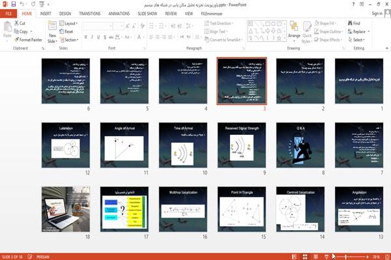Toggle Italic formatting

[92, 37]
